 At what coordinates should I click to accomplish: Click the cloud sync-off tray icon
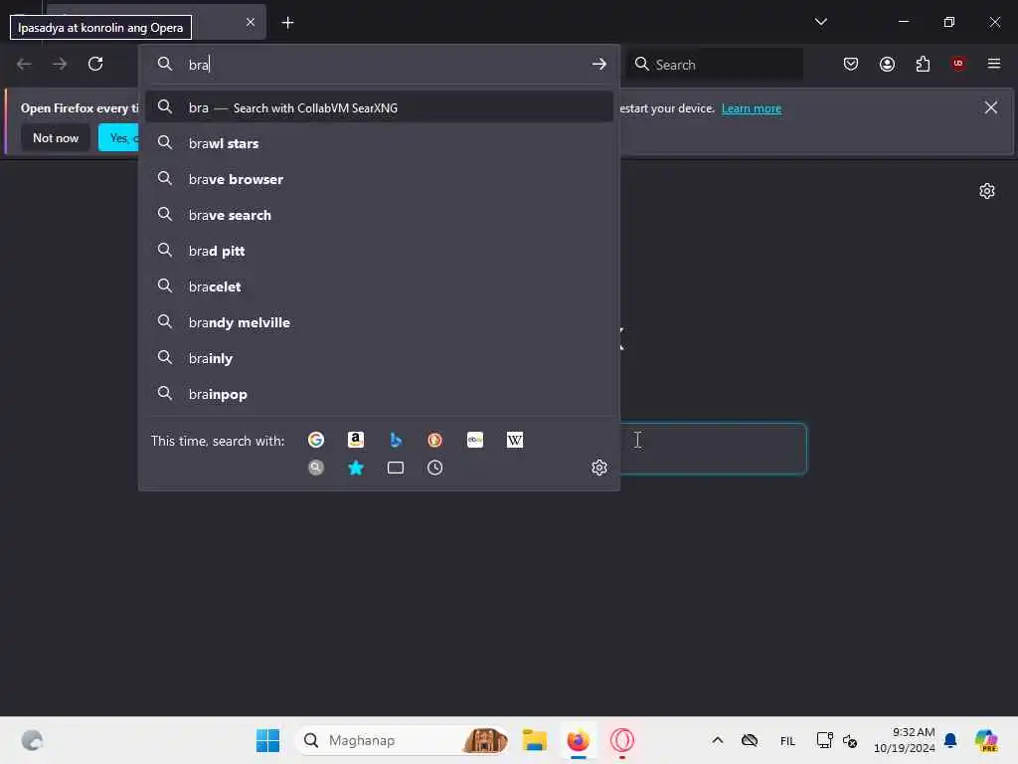click(x=750, y=740)
